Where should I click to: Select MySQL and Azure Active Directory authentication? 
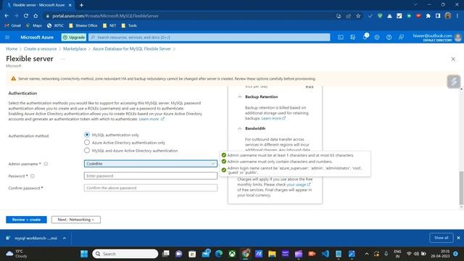tap(87, 151)
